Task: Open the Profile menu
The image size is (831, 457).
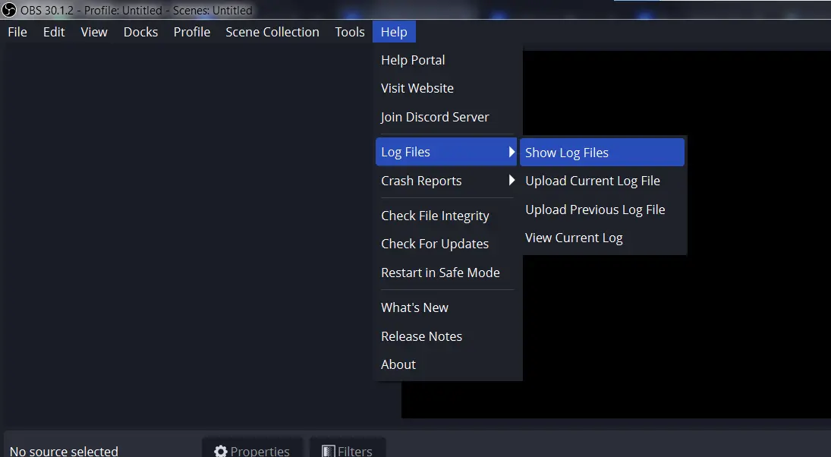Action: pyautogui.click(x=192, y=33)
